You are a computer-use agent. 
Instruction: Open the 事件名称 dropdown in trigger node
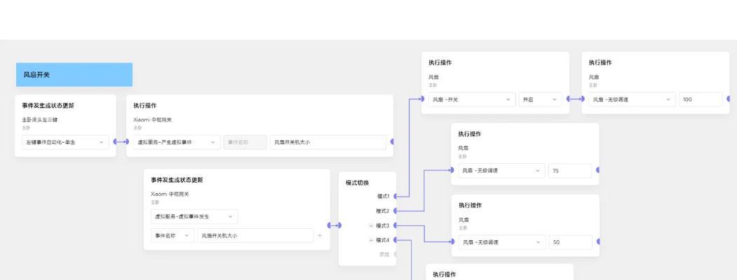coord(173,235)
